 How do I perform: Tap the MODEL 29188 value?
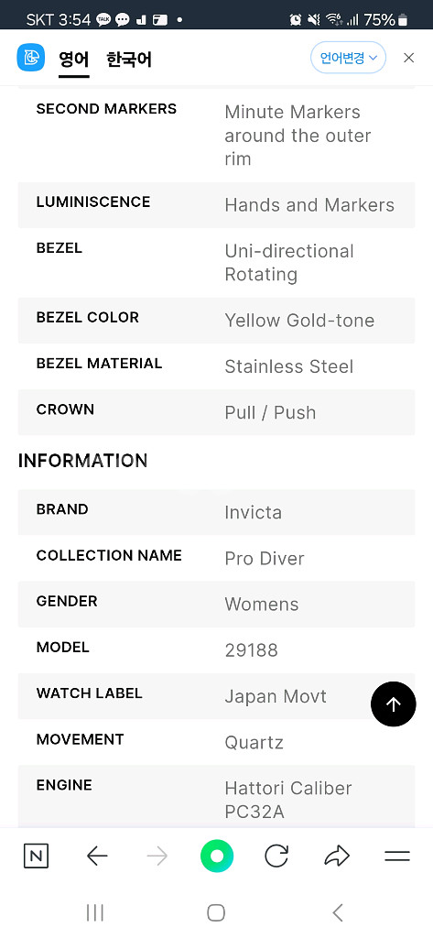click(251, 650)
